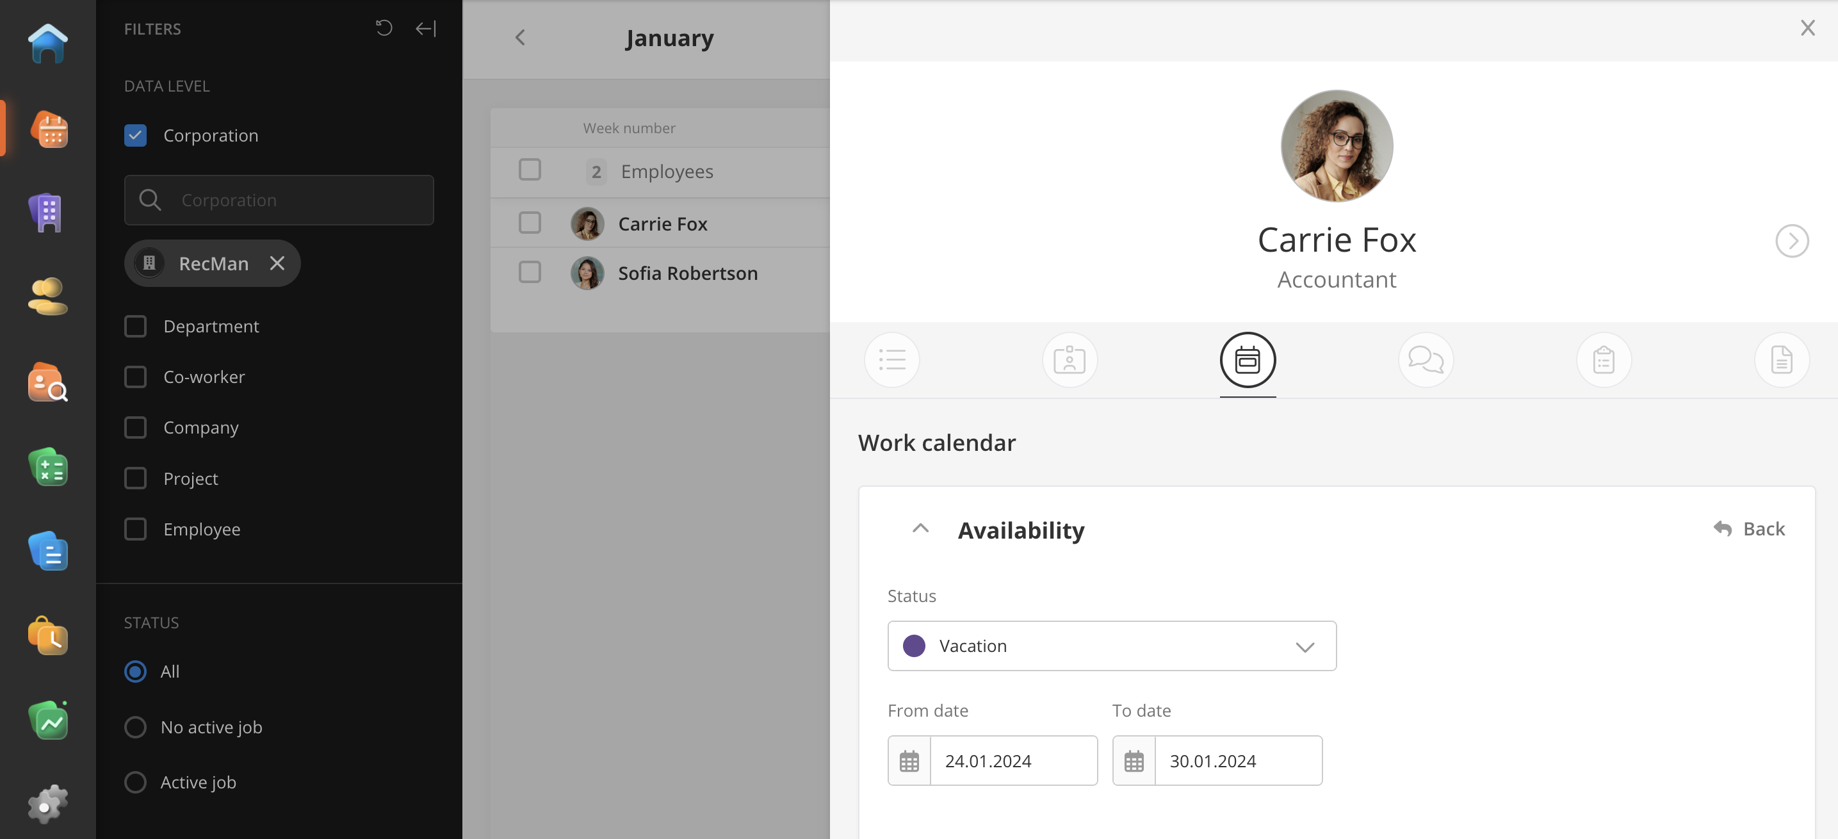Uncheck the Corporation checkbox
Viewport: 1838px width, 839px height.
point(136,136)
